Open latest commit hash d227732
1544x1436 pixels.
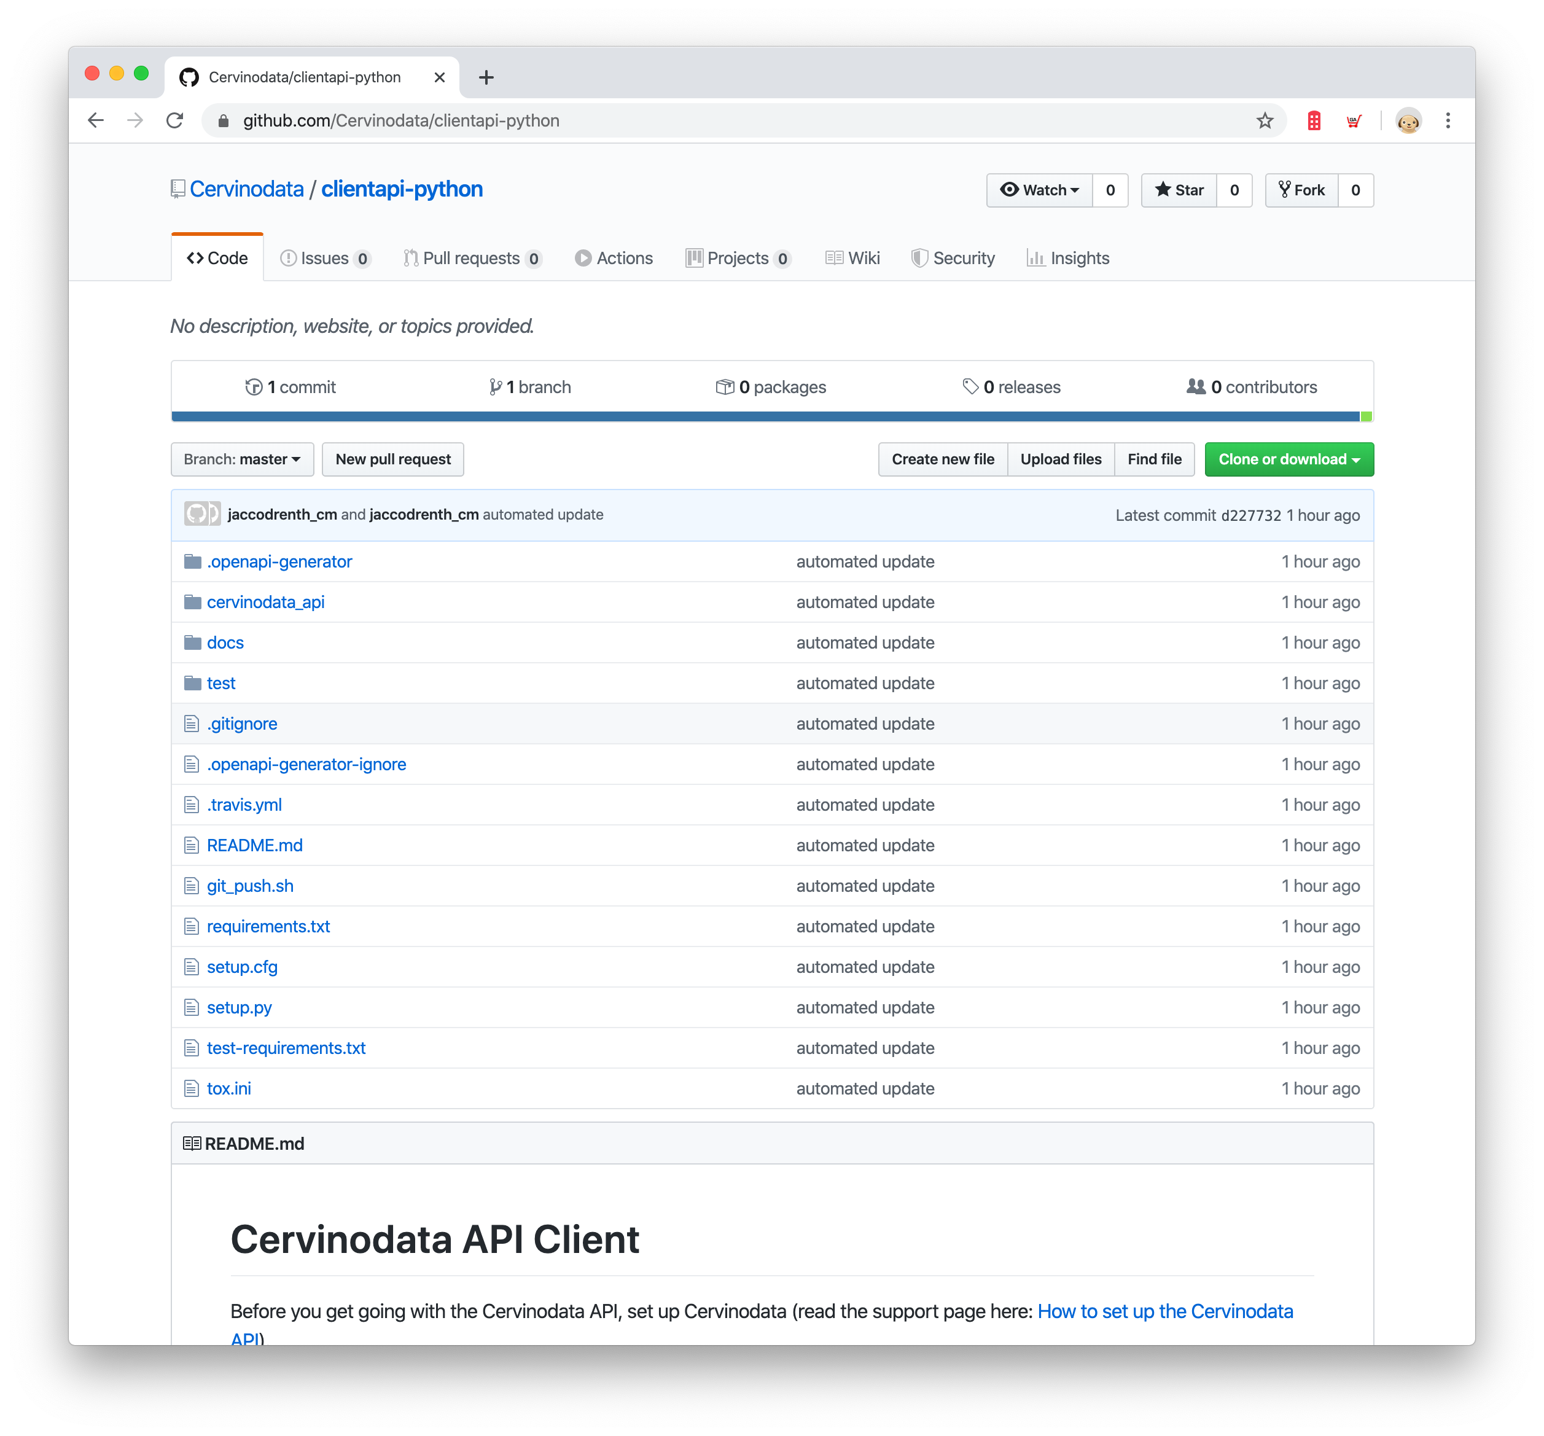(x=1251, y=515)
